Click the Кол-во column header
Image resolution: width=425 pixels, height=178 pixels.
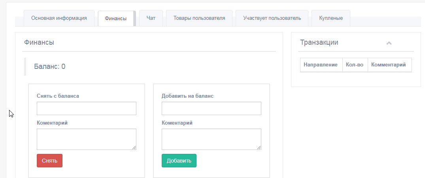pos(354,65)
